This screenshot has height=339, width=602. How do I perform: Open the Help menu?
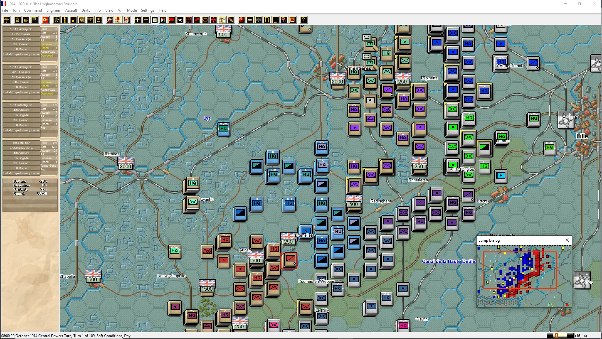pos(162,10)
